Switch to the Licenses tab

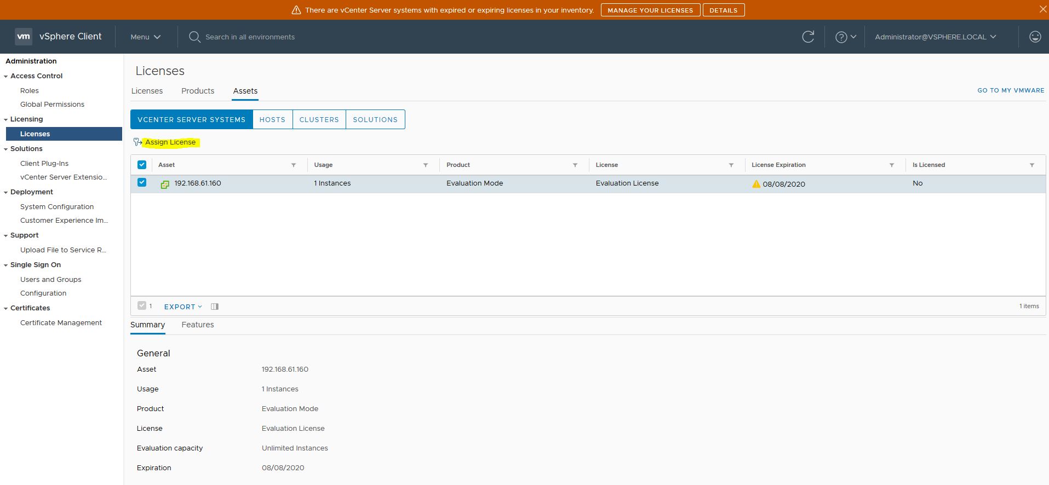point(147,91)
